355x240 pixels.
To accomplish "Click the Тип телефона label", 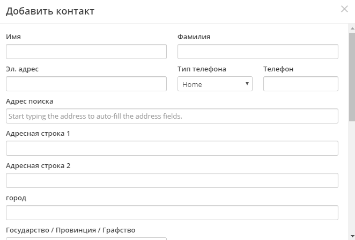I will click(x=202, y=69).
